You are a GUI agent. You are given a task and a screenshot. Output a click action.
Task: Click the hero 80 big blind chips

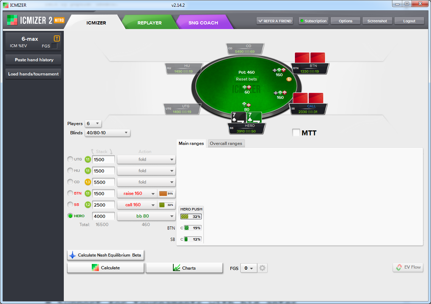(246, 105)
